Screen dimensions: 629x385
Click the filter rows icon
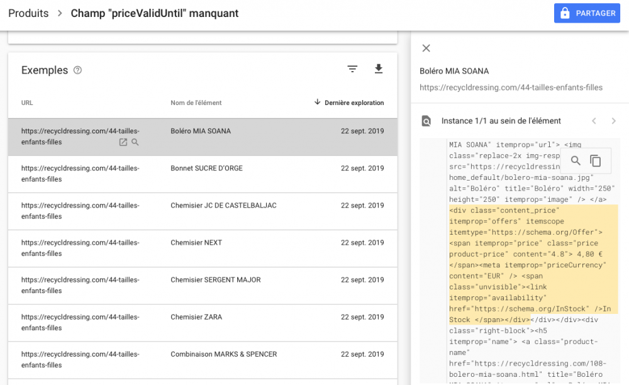pyautogui.click(x=352, y=69)
